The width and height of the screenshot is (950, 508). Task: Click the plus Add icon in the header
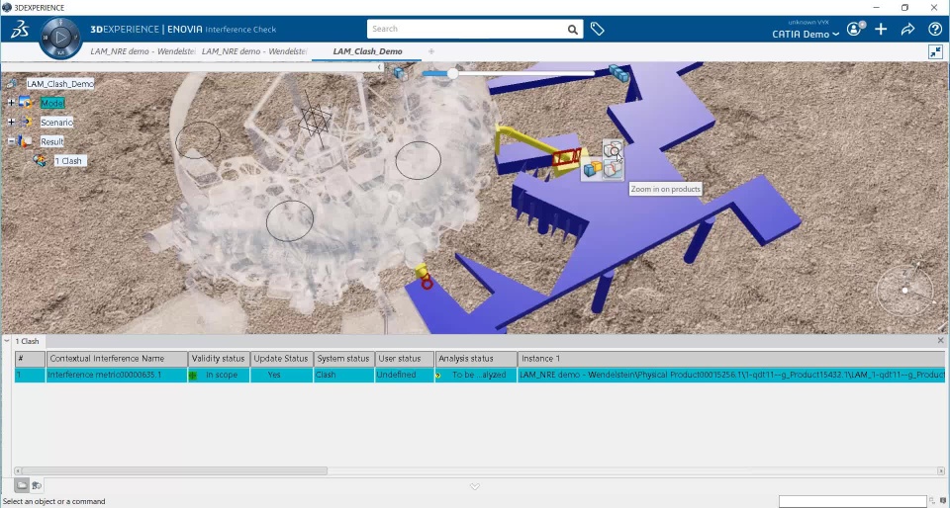[x=881, y=29]
